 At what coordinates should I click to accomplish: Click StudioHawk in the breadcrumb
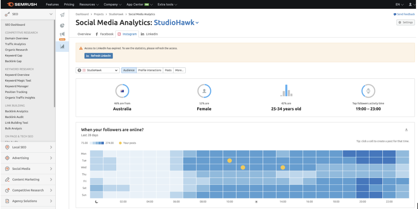click(117, 14)
